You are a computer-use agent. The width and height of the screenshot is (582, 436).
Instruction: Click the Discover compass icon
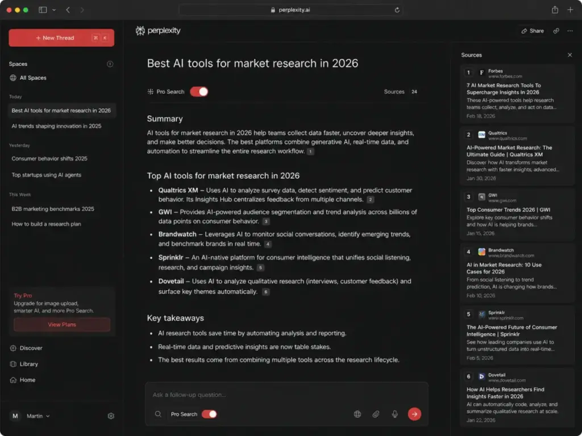(13, 348)
